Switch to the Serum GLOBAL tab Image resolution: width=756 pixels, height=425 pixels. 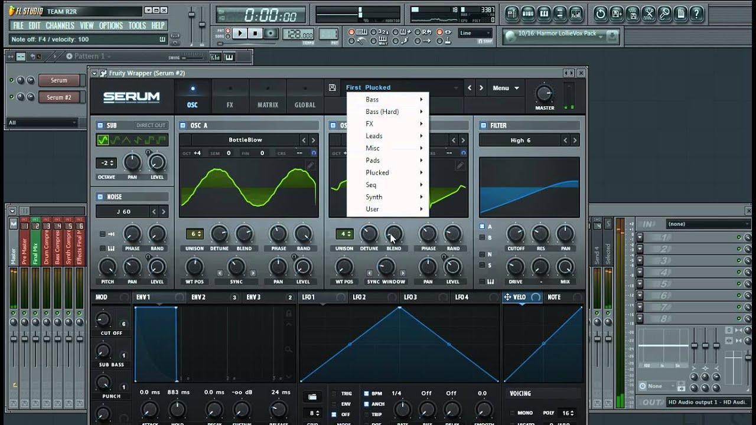[x=305, y=97]
